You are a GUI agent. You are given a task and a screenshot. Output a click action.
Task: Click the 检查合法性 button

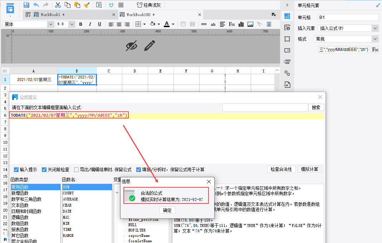[281, 169]
